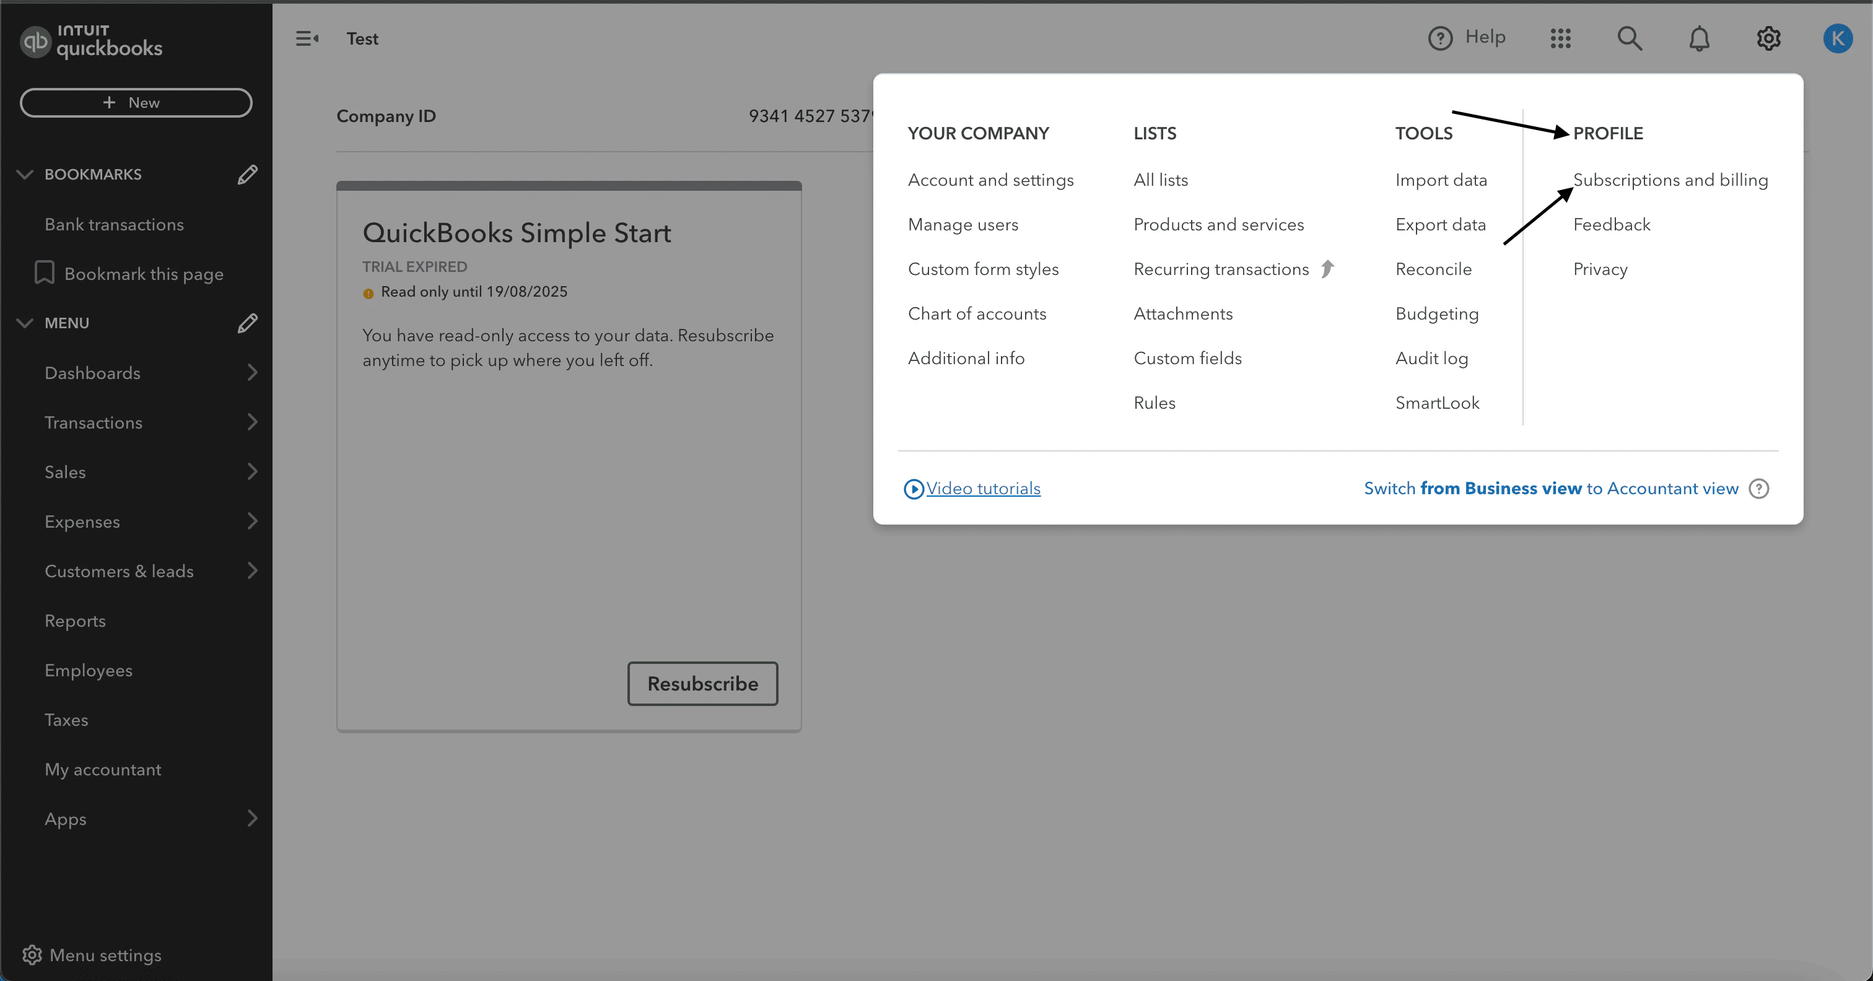The image size is (1873, 981).
Task: Open the search magnifier icon
Action: [x=1630, y=38]
